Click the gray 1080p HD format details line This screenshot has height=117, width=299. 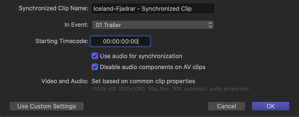click(170, 89)
